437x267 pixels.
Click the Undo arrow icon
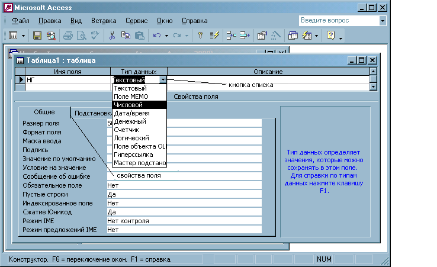pos(157,36)
